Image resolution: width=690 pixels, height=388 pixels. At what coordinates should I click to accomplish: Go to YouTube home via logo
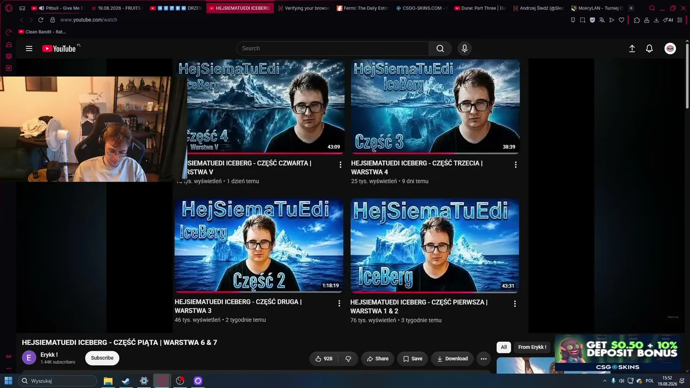point(59,48)
